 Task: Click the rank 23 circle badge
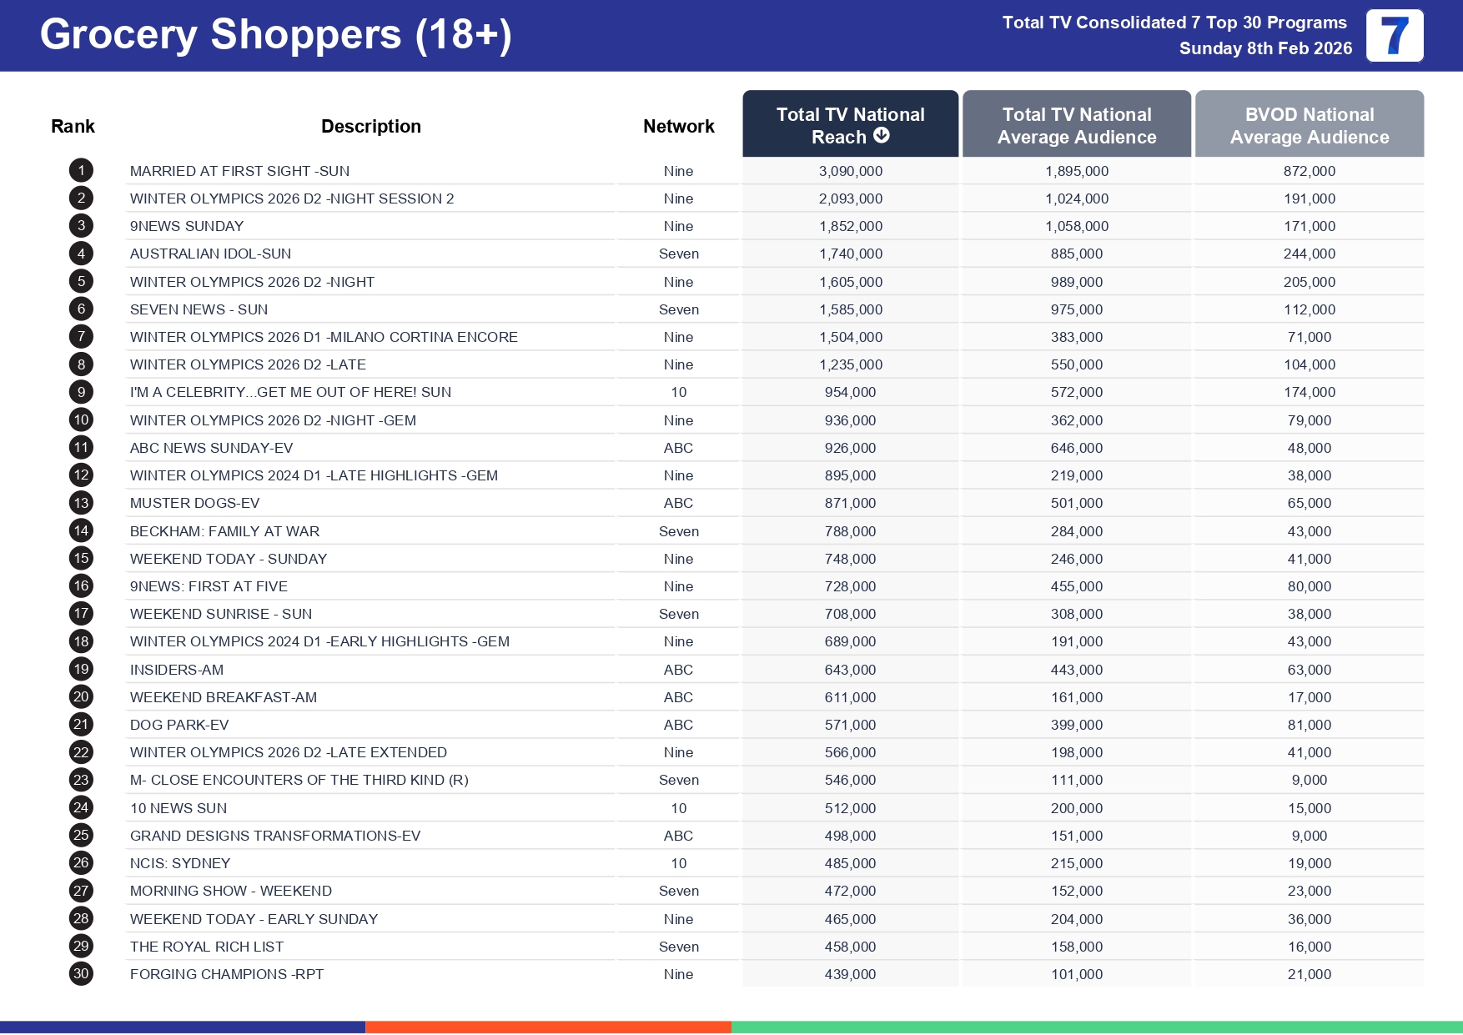(x=81, y=780)
